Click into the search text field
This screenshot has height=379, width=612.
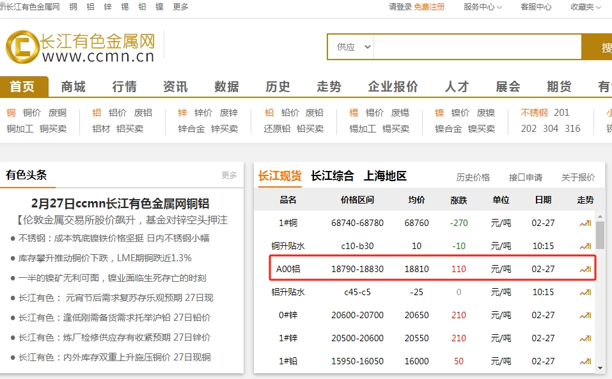pos(477,47)
